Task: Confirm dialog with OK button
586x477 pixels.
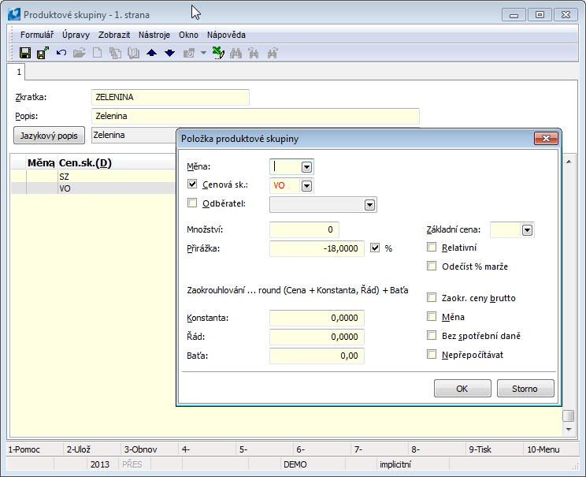Action: point(462,389)
